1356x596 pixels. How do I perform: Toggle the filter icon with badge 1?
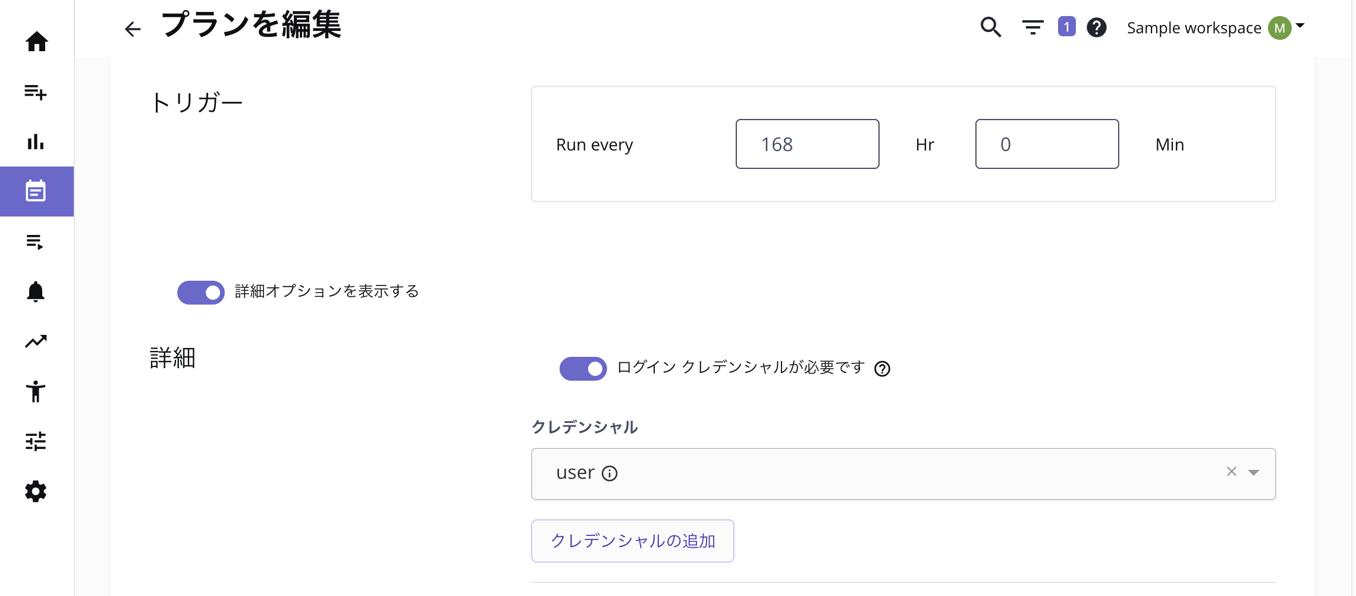click(1033, 27)
